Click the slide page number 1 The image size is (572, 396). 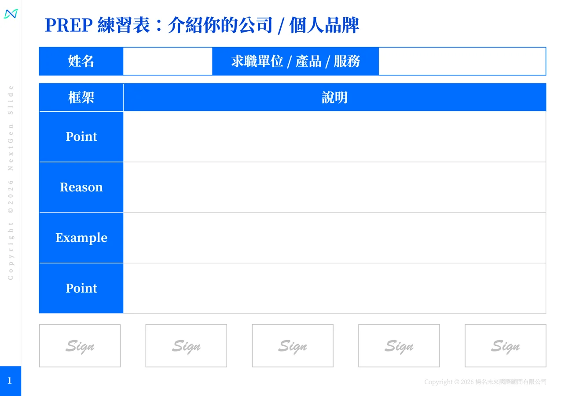10,381
